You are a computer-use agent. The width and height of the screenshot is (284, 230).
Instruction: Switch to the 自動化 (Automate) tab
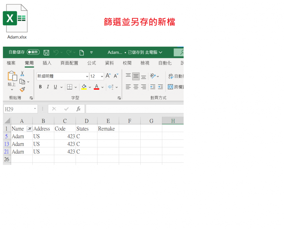tap(165, 63)
